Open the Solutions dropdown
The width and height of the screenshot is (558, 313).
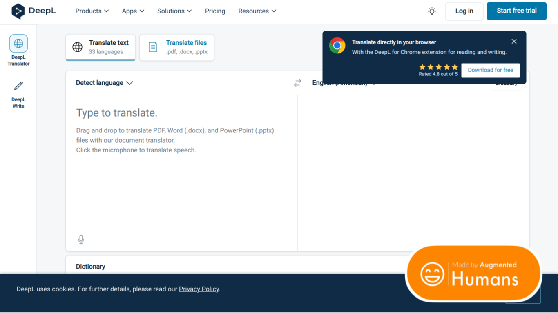(174, 11)
